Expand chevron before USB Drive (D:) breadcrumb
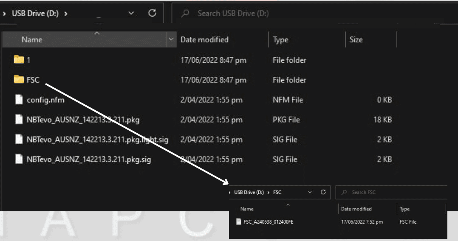Screen dimensions: 458x241 click(x=4, y=14)
